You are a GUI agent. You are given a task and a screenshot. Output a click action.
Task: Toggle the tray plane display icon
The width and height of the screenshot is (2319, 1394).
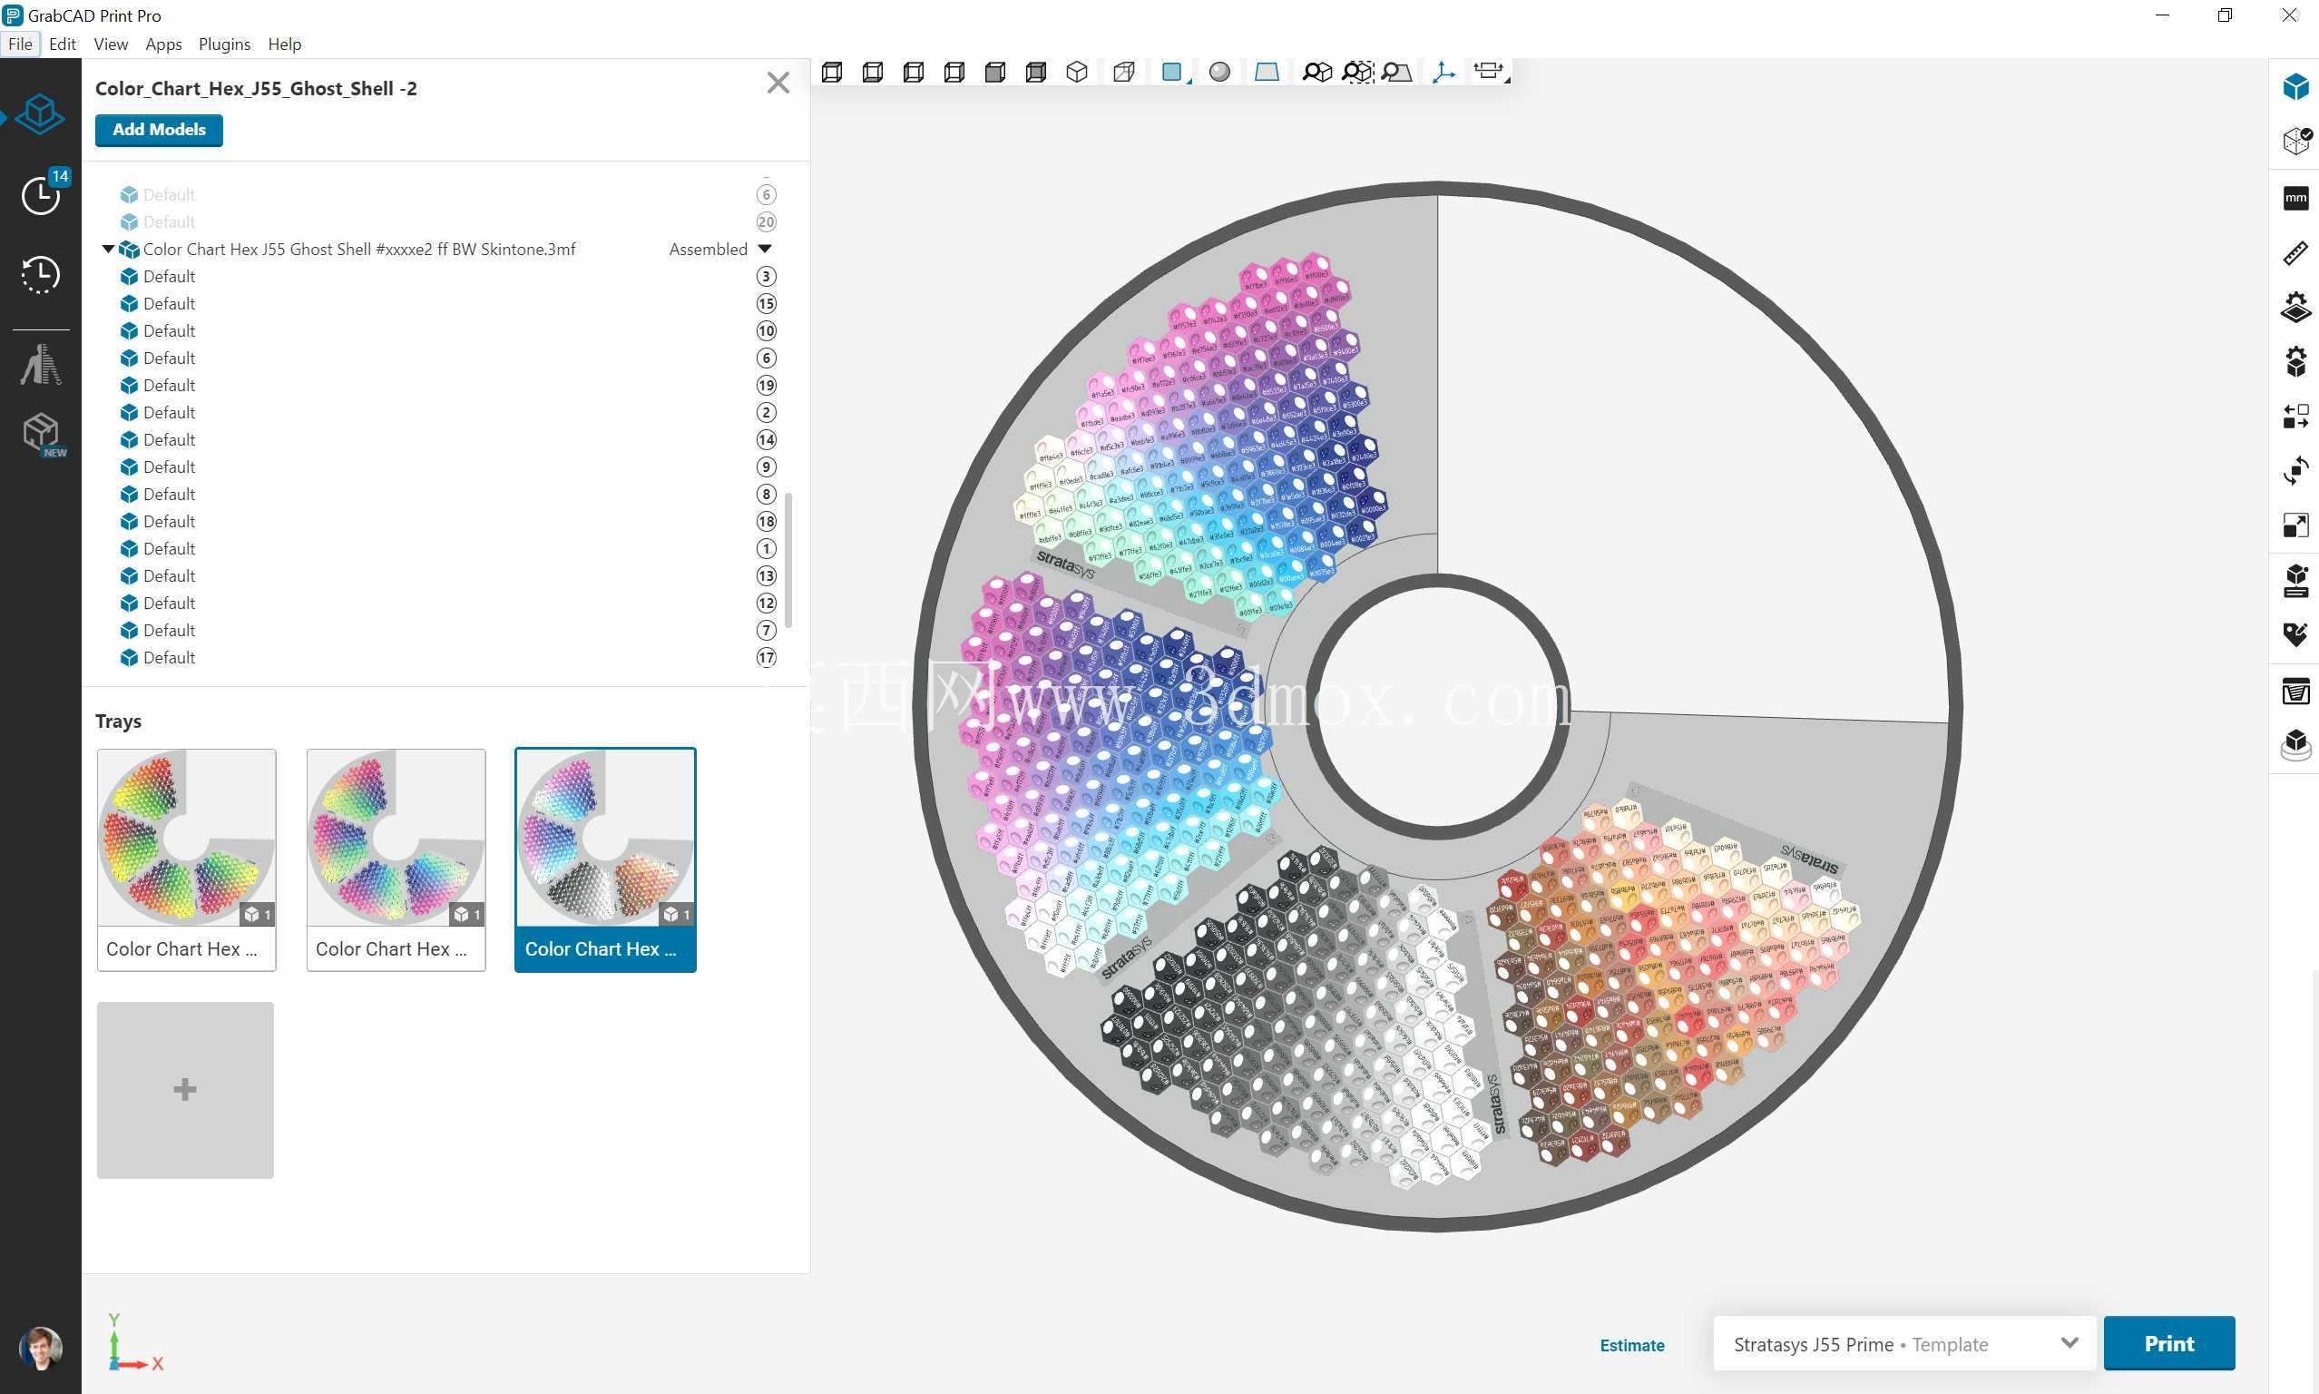pos(1267,73)
